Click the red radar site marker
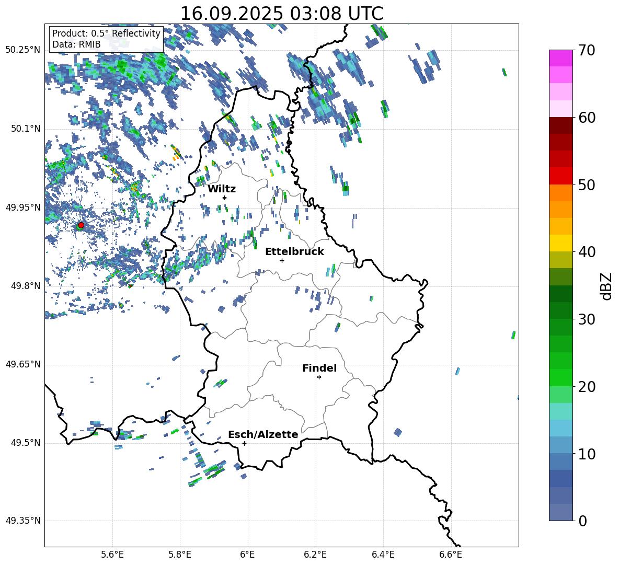Image resolution: width=619 pixels, height=565 pixels. pos(81,225)
